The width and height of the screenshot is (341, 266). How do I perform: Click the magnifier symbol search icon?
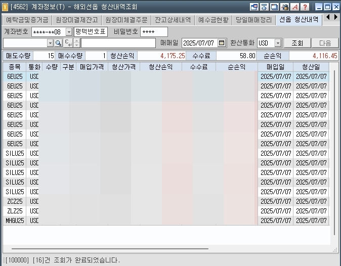58,43
